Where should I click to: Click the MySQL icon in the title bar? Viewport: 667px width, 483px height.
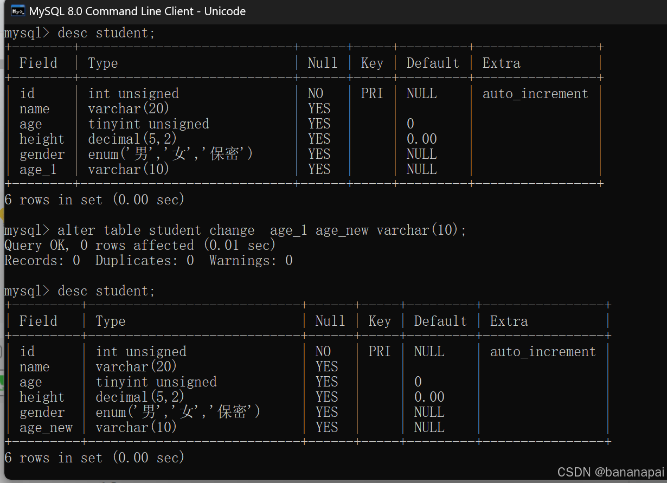coord(17,11)
